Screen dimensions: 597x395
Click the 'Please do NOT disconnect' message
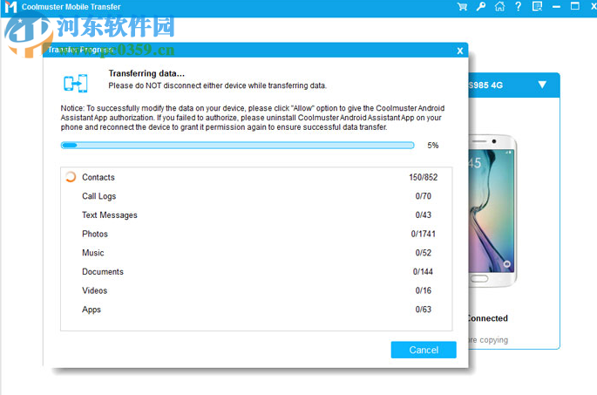(217, 85)
